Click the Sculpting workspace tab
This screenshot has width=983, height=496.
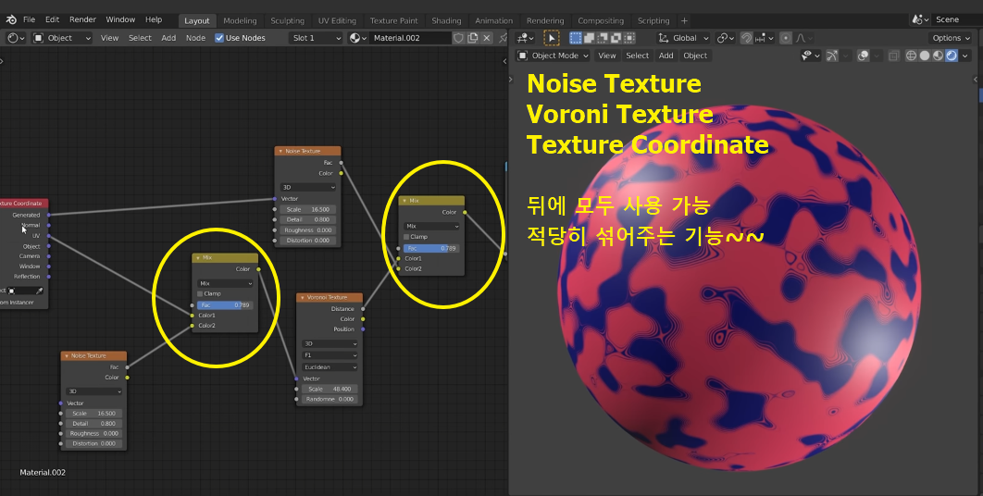[x=287, y=20]
